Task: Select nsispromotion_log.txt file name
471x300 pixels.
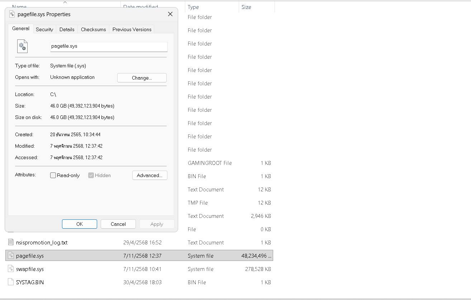Action: [42, 242]
